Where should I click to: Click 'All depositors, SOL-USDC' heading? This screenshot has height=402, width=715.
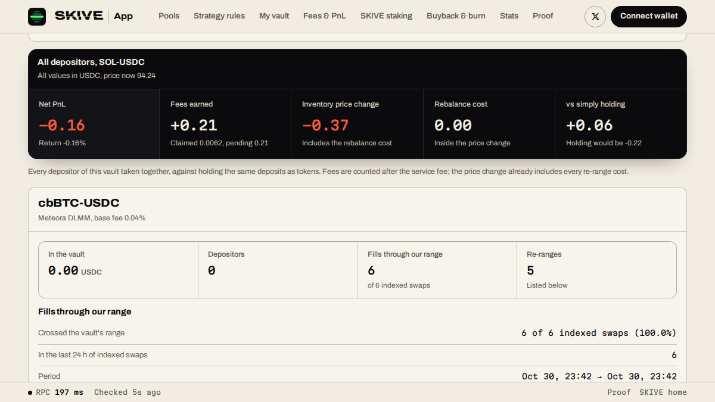coord(91,62)
